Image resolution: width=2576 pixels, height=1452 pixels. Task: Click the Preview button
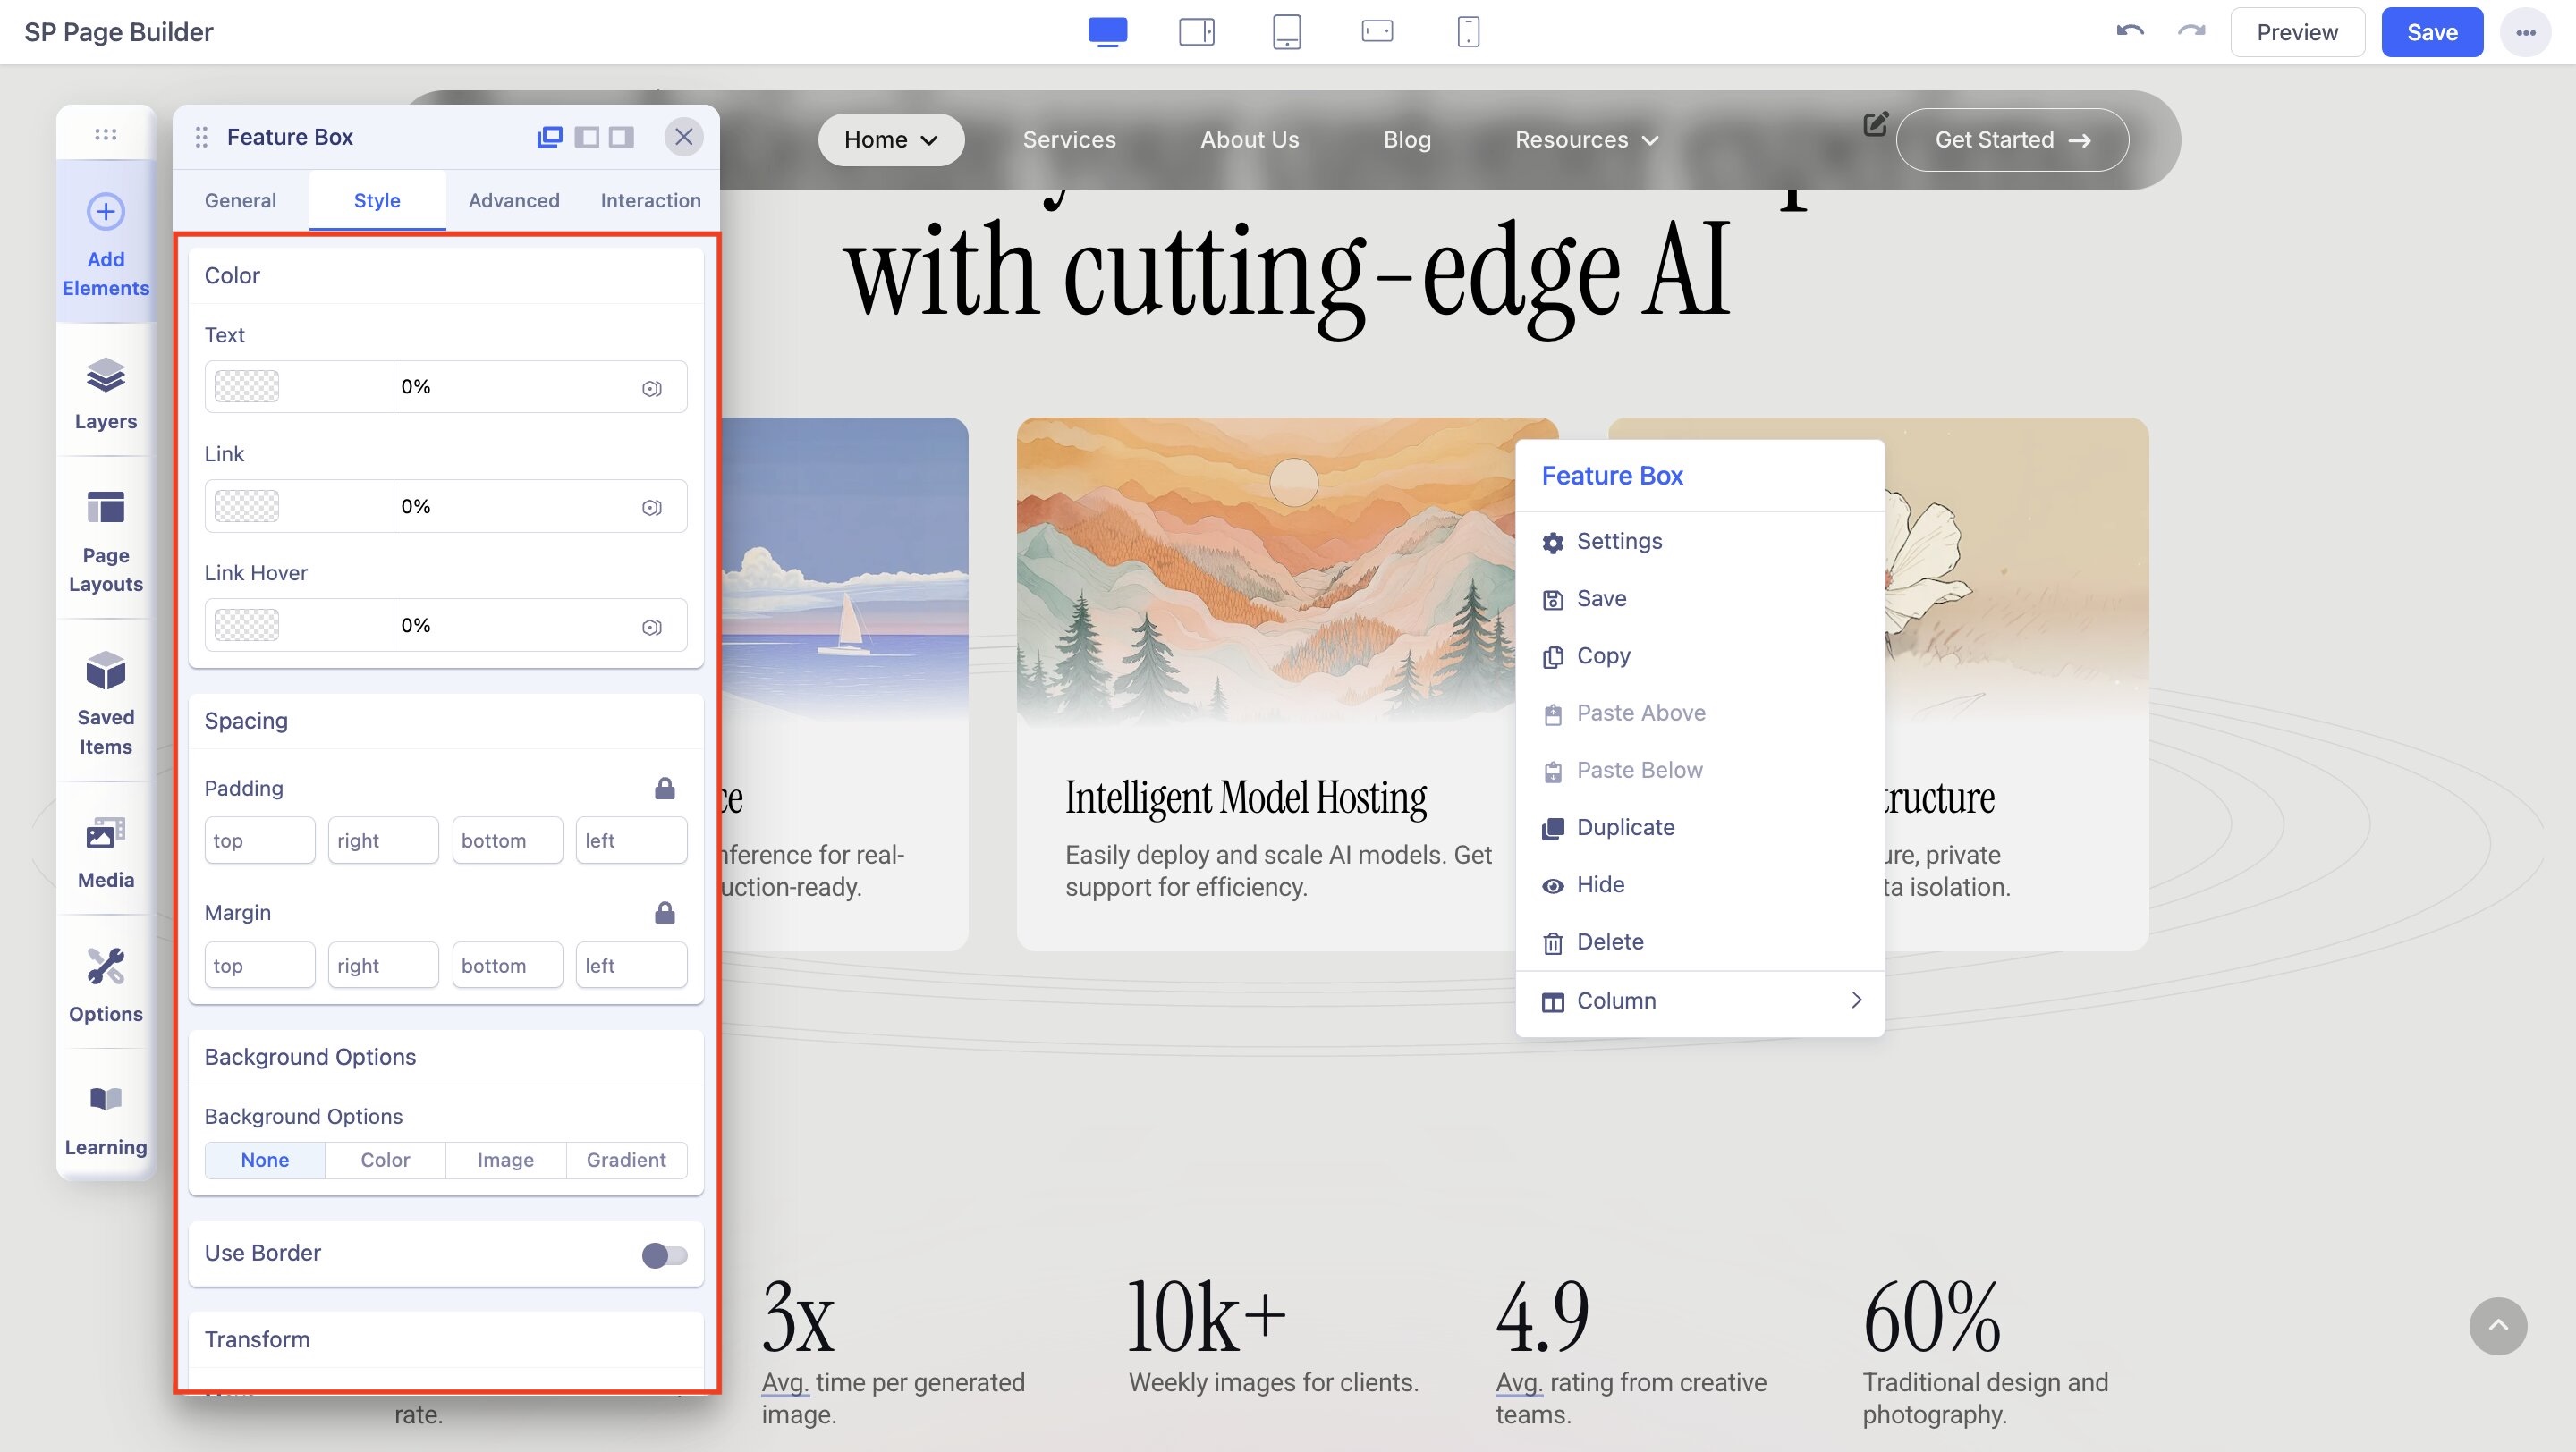2296,32
